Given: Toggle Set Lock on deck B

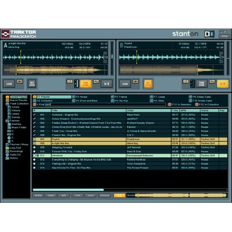Looking at the screenshot, I should [x=148, y=84].
